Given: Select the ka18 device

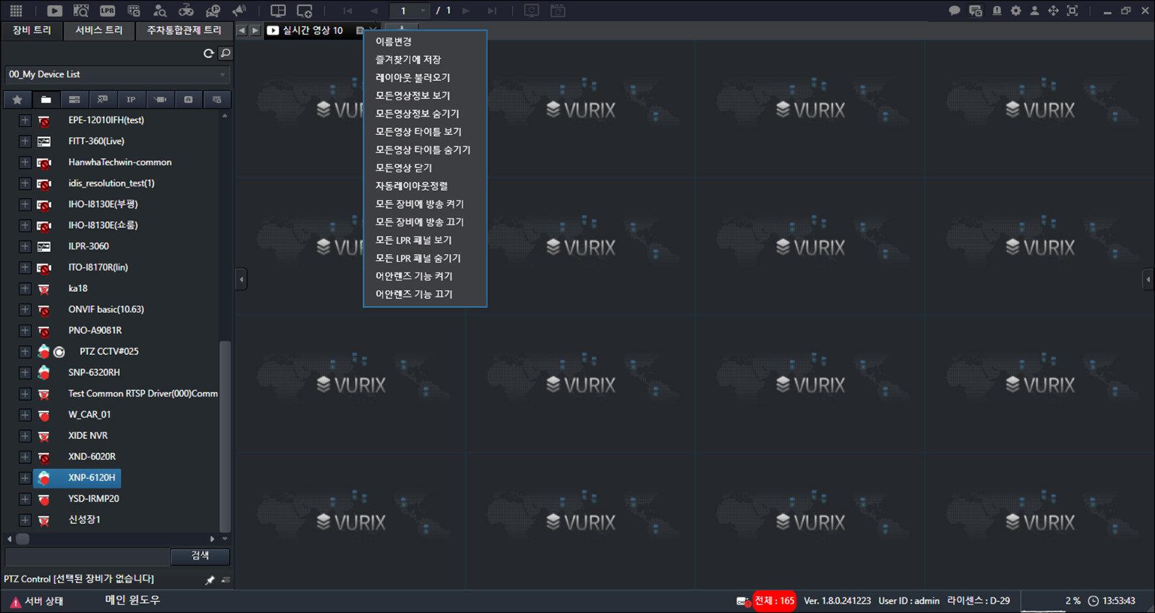Looking at the screenshot, I should pos(78,289).
